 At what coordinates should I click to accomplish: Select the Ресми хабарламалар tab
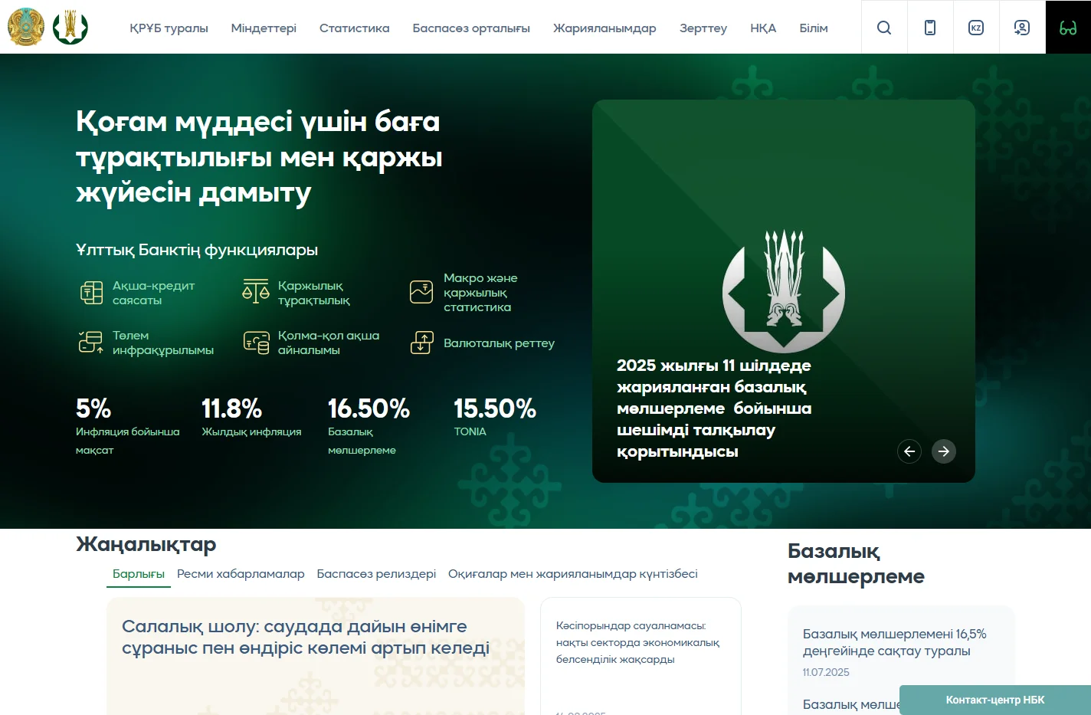click(x=241, y=574)
